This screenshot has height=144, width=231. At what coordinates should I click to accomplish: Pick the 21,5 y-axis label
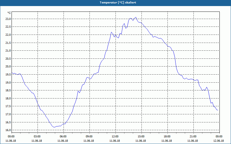coord(8,43)
